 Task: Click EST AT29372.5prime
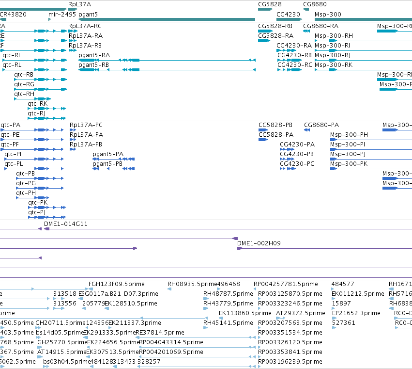point(301,313)
